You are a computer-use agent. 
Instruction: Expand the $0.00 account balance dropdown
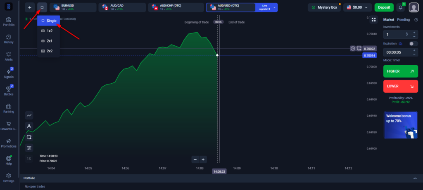(357, 7)
